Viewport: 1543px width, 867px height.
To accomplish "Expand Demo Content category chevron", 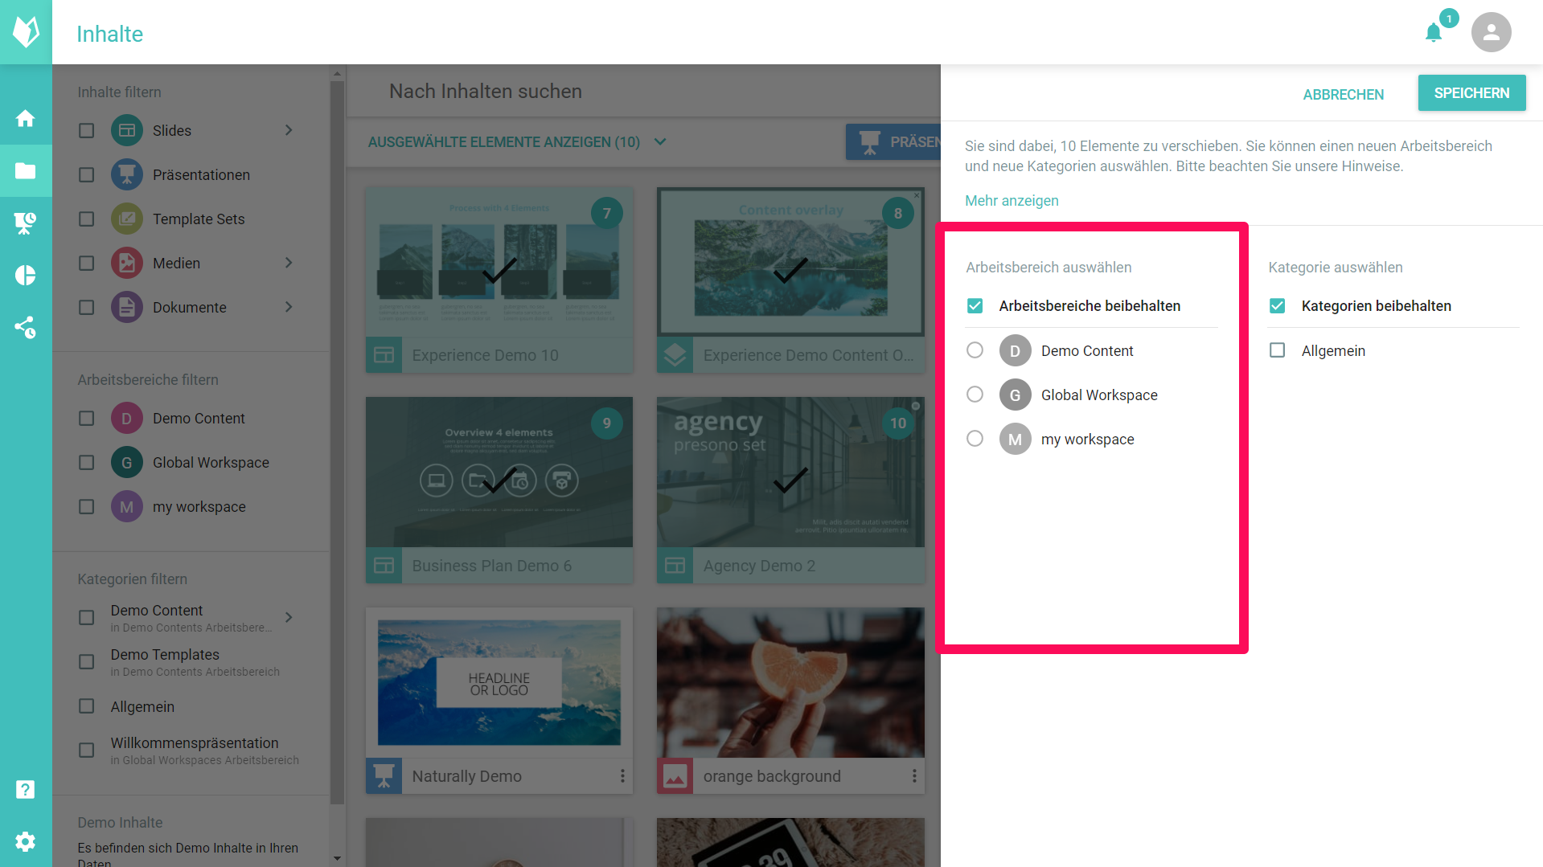I will tap(289, 617).
